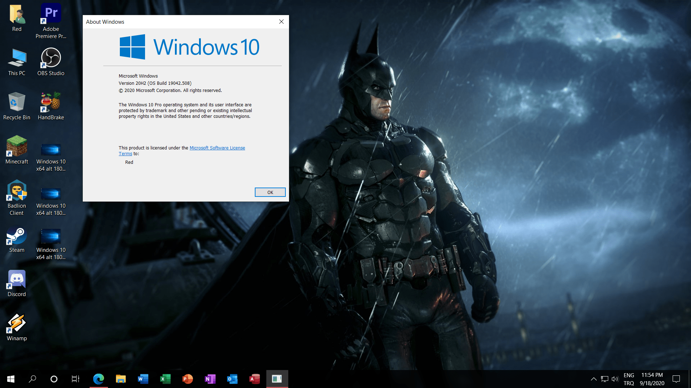The height and width of the screenshot is (388, 691).
Task: Click the OK button in About Windows
Action: coord(270,192)
